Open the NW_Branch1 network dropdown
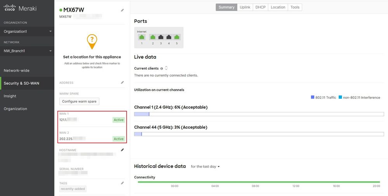This screenshot has height=196, width=388. 27,51
